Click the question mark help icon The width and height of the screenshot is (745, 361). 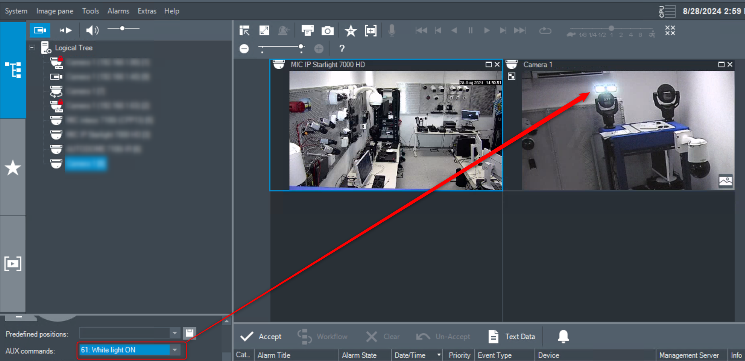click(x=342, y=49)
